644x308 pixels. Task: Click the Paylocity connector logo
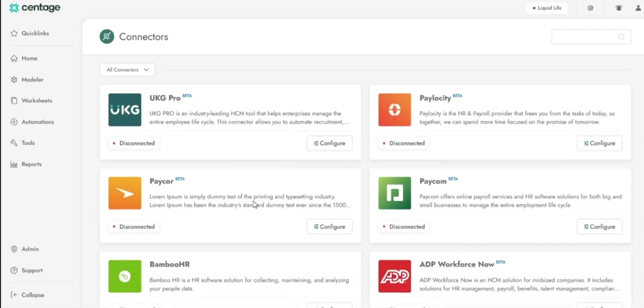click(x=394, y=110)
